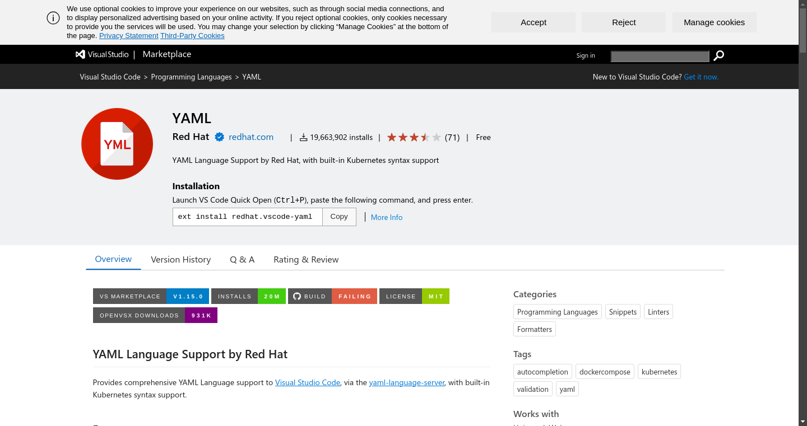Click the Get it now link

[701, 77]
